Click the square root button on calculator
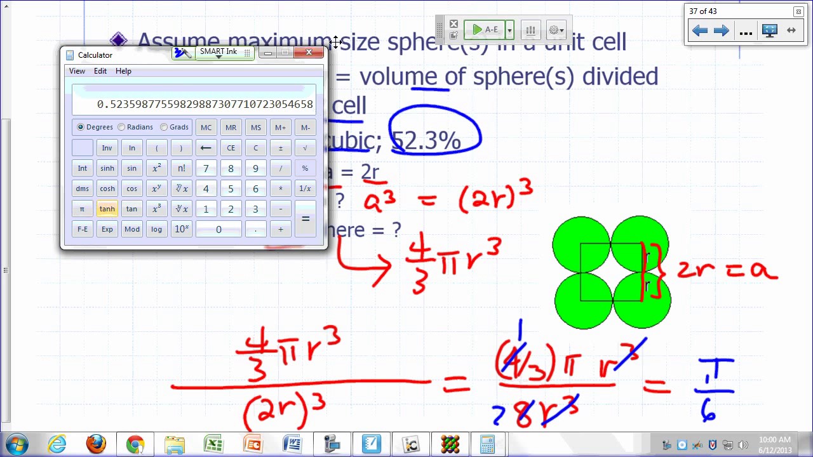 pyautogui.click(x=305, y=148)
